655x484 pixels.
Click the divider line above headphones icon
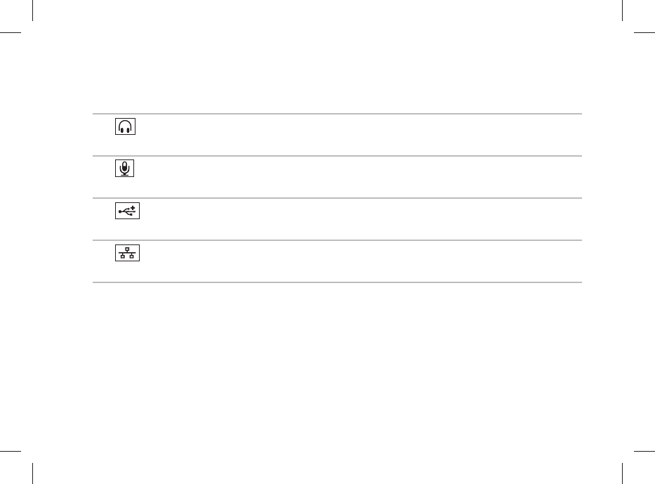[337, 113]
